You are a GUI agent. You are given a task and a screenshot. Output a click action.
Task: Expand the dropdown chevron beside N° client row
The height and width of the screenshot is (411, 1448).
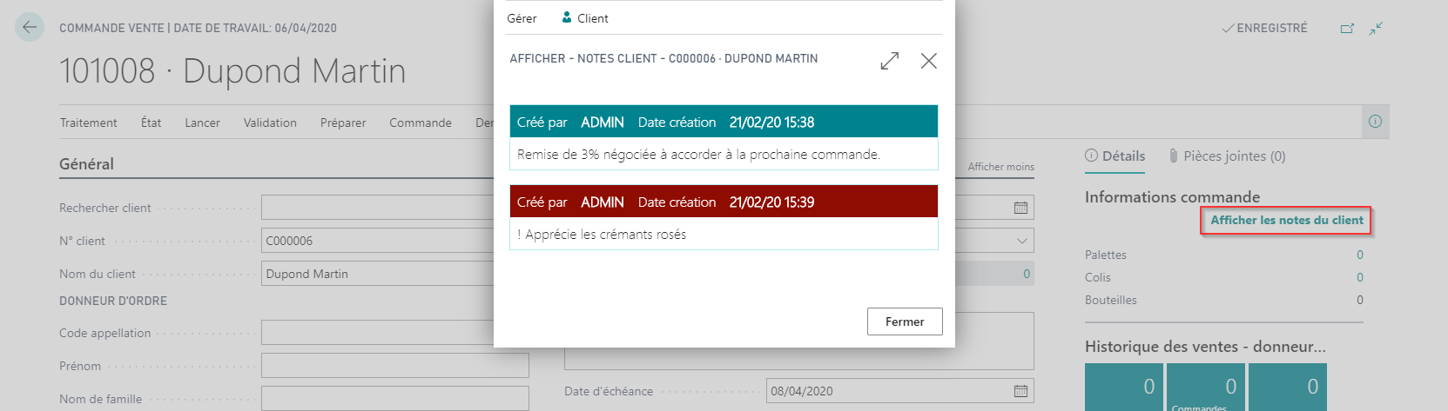pyautogui.click(x=1021, y=241)
